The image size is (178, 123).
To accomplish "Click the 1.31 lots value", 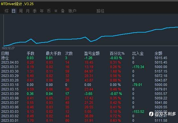I will coord(30,71).
